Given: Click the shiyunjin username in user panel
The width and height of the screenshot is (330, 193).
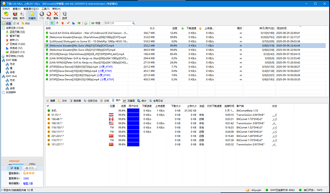Looking at the screenshot, I should [14, 161].
